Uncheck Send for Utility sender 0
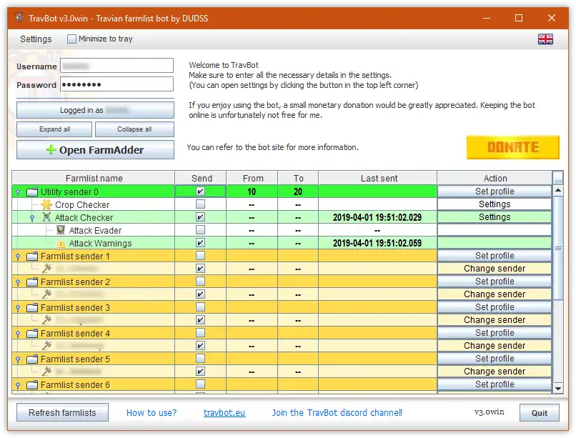576x438 pixels. tap(200, 191)
